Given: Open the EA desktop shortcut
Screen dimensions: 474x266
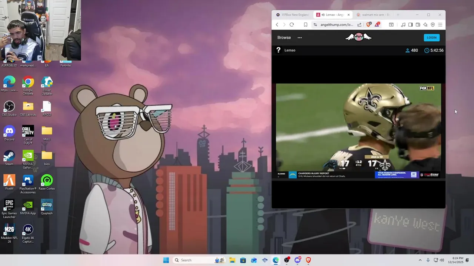Looking at the screenshot, I should tap(47, 64).
